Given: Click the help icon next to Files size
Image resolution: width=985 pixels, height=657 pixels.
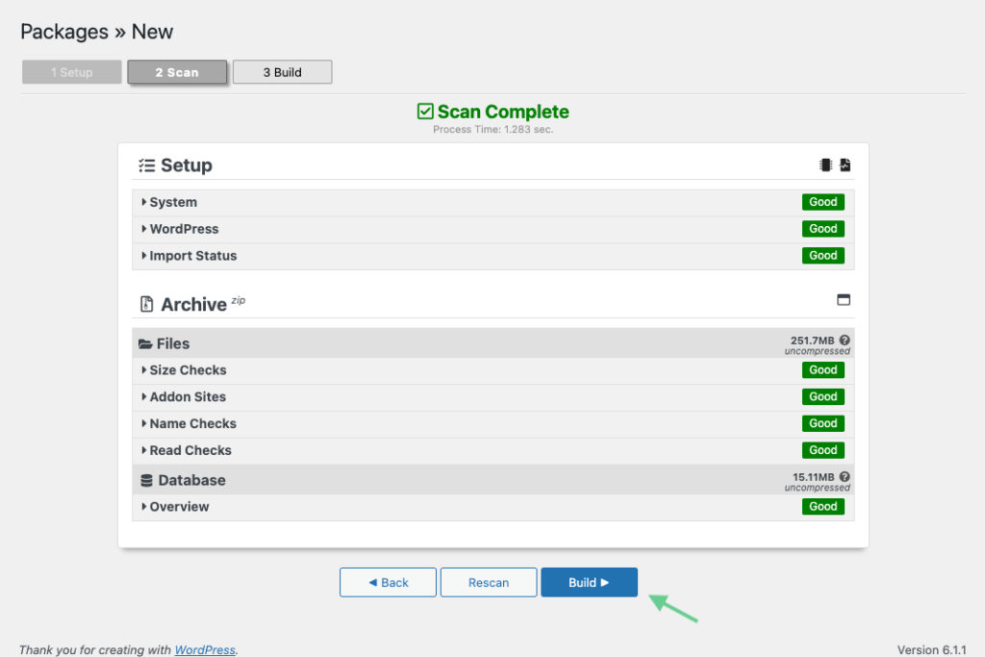Looking at the screenshot, I should pos(844,341).
